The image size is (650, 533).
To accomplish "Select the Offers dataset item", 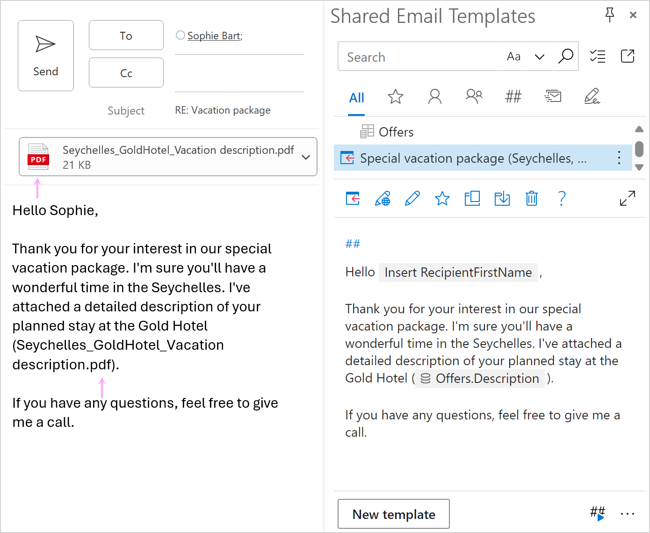I will (x=483, y=132).
